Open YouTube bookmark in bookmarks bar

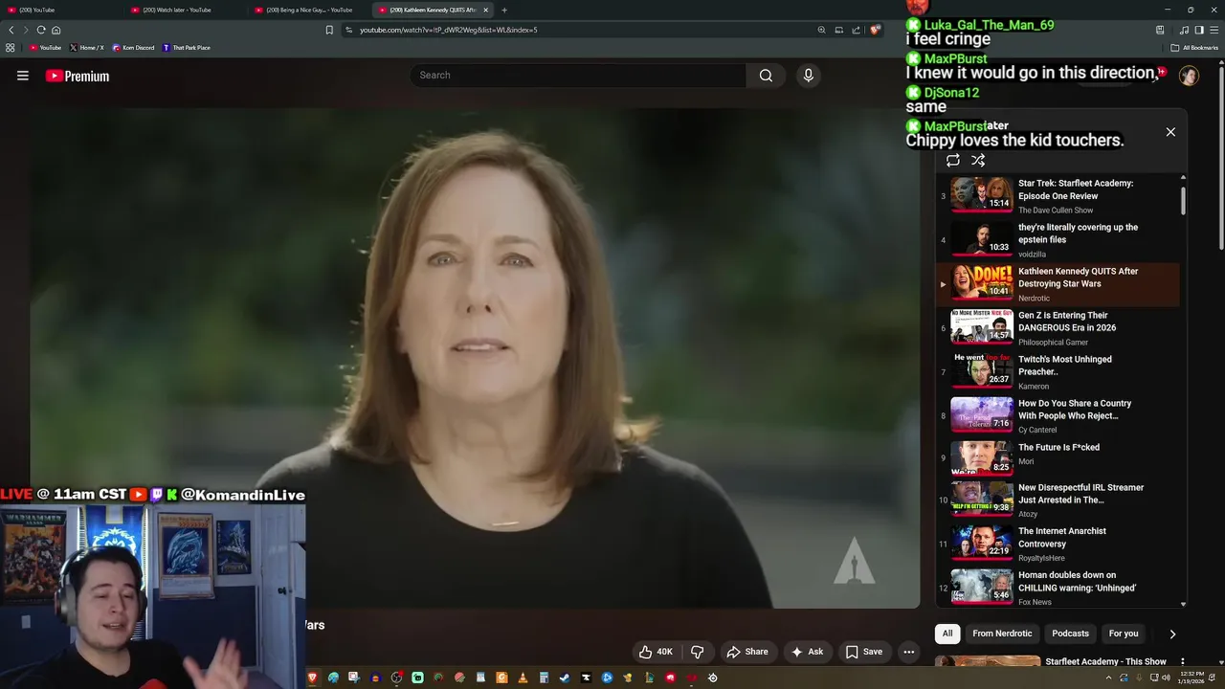click(46, 48)
